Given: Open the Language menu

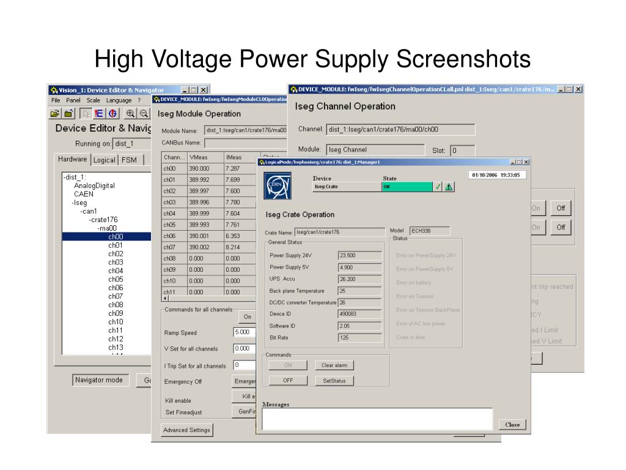Looking at the screenshot, I should 119,100.
